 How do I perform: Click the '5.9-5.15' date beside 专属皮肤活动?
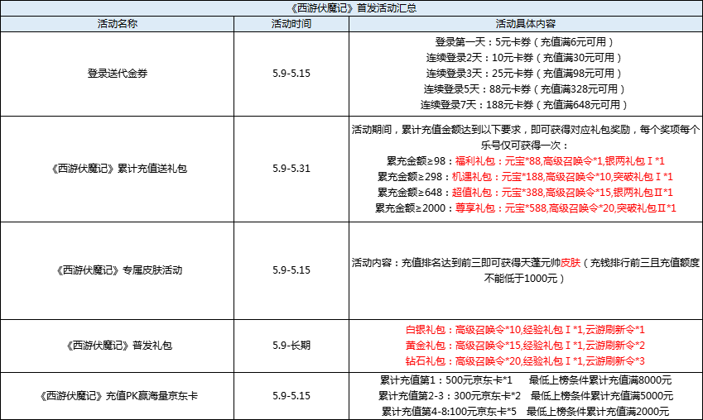point(291,270)
